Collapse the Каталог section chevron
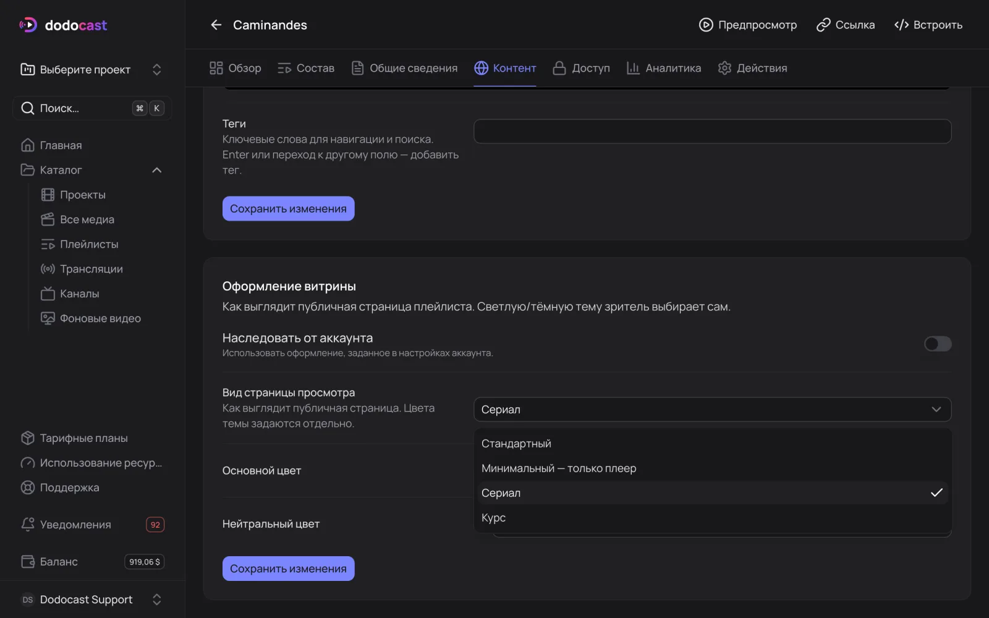This screenshot has width=989, height=618. (157, 170)
